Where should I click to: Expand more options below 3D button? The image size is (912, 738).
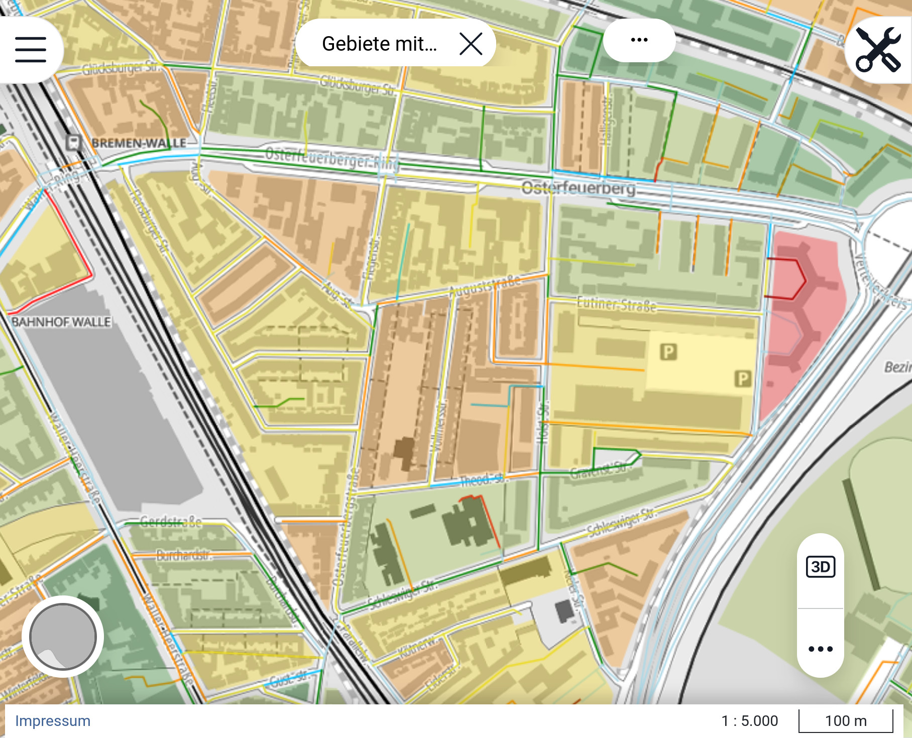pyautogui.click(x=820, y=649)
